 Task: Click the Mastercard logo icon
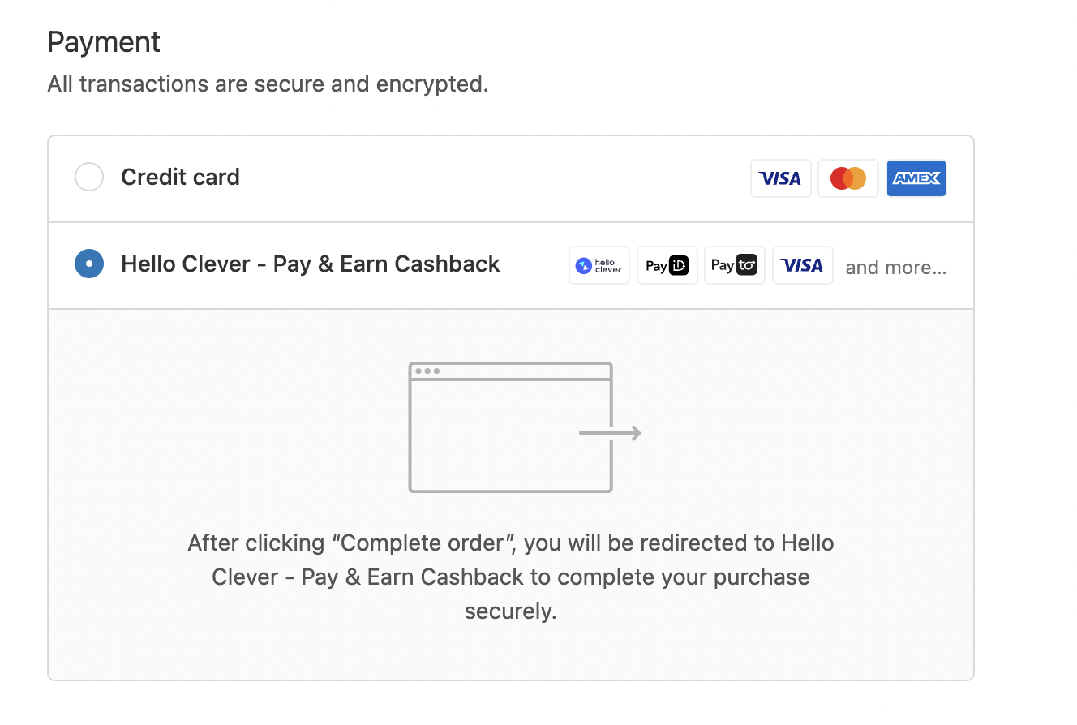tap(848, 178)
